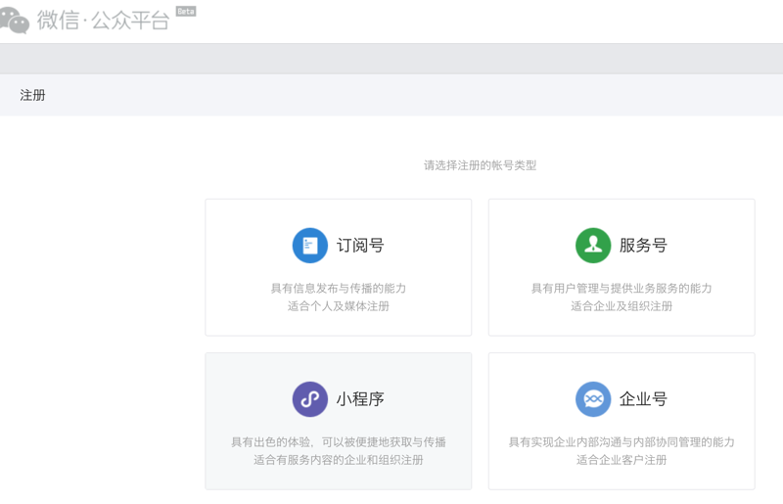
Task: Click 订阅号 description about 信息发布与传播
Action: pos(339,289)
